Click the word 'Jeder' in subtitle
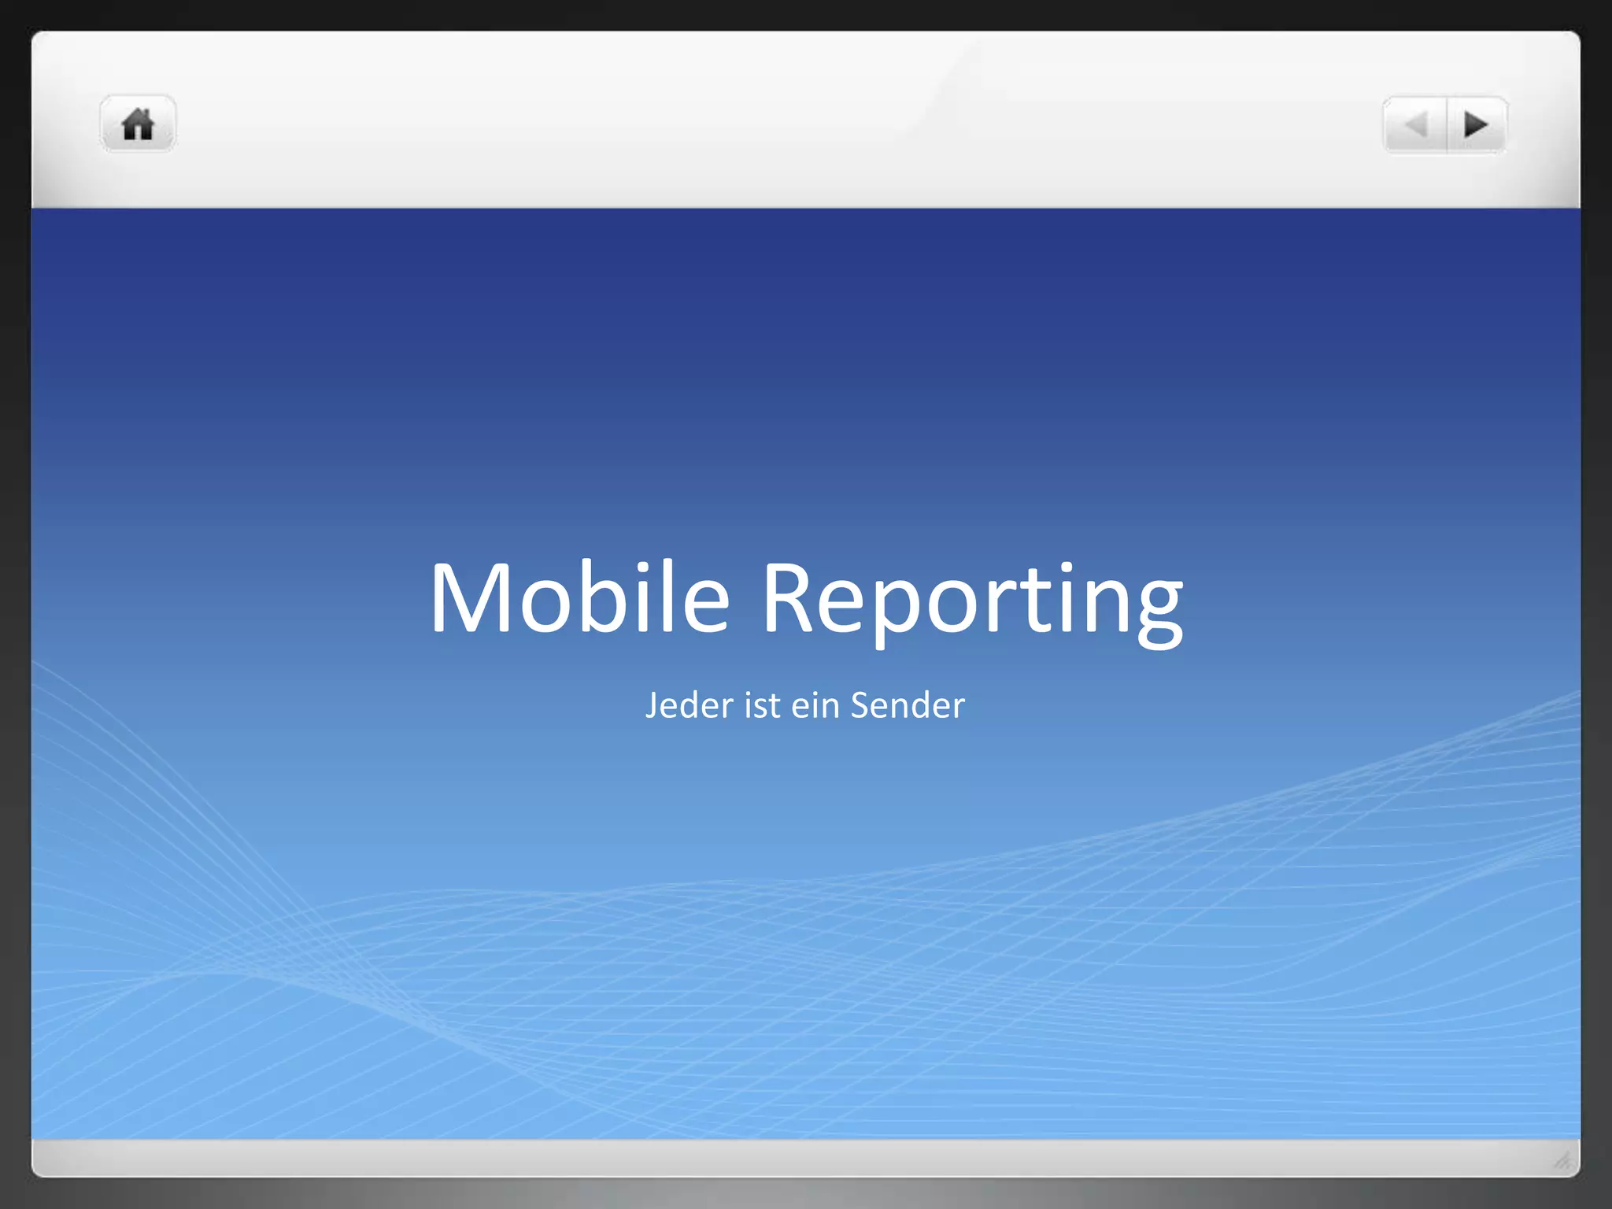 689,705
